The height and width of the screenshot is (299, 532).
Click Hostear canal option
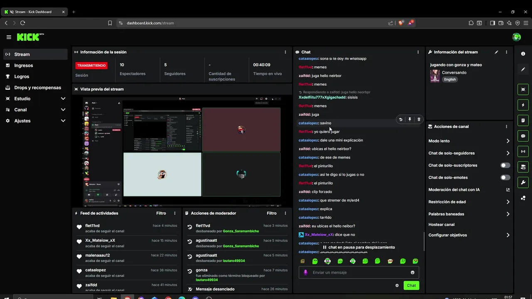coord(441,225)
